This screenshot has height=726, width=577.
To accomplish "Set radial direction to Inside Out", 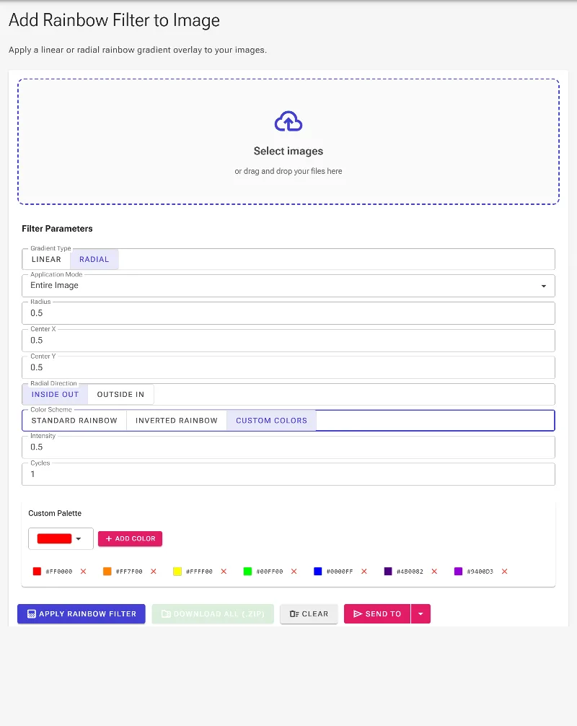I will coord(55,395).
